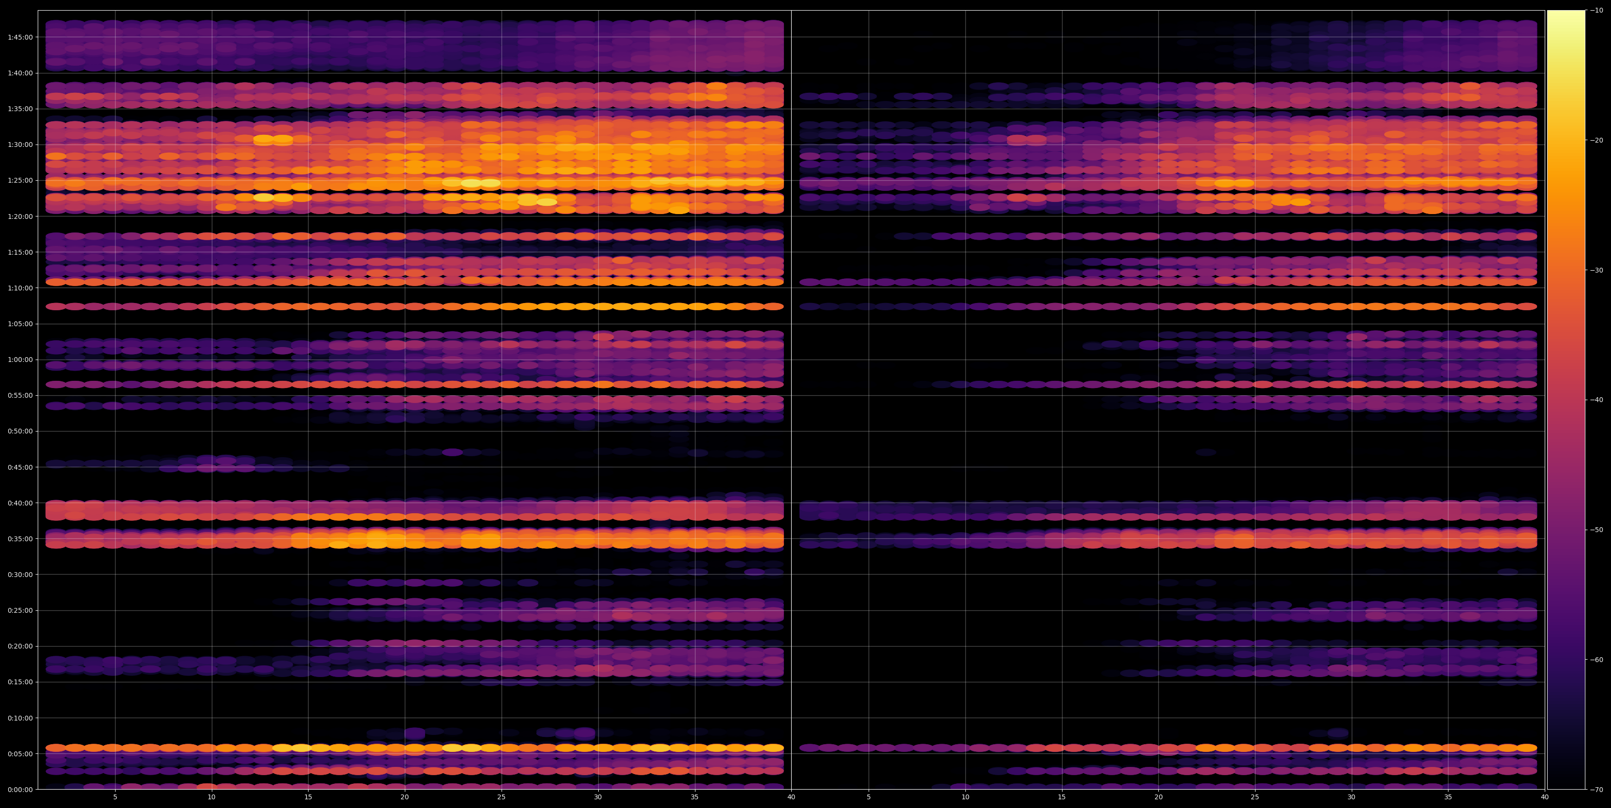Click the 0:10:00 y-axis label
The image size is (1611, 808).
pyautogui.click(x=20, y=718)
